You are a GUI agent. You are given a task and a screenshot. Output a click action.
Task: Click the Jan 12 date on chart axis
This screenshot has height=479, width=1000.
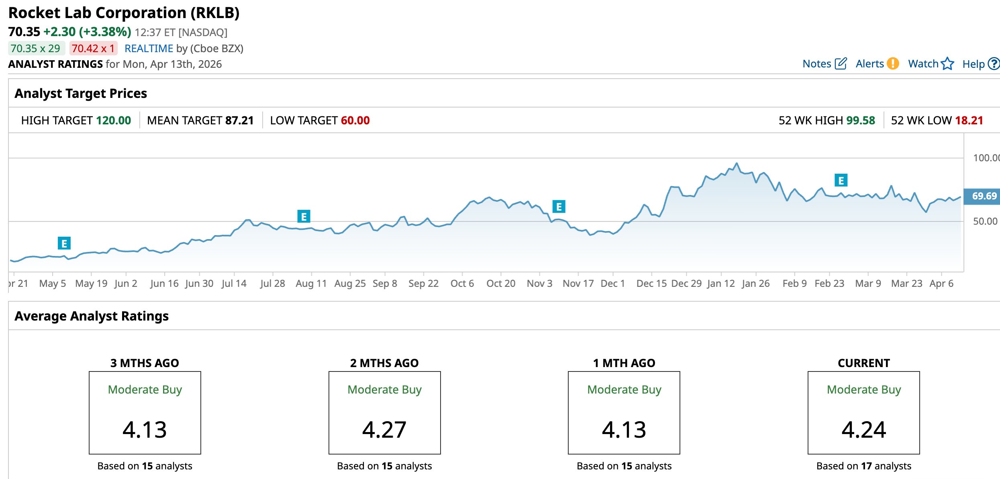pyautogui.click(x=720, y=284)
